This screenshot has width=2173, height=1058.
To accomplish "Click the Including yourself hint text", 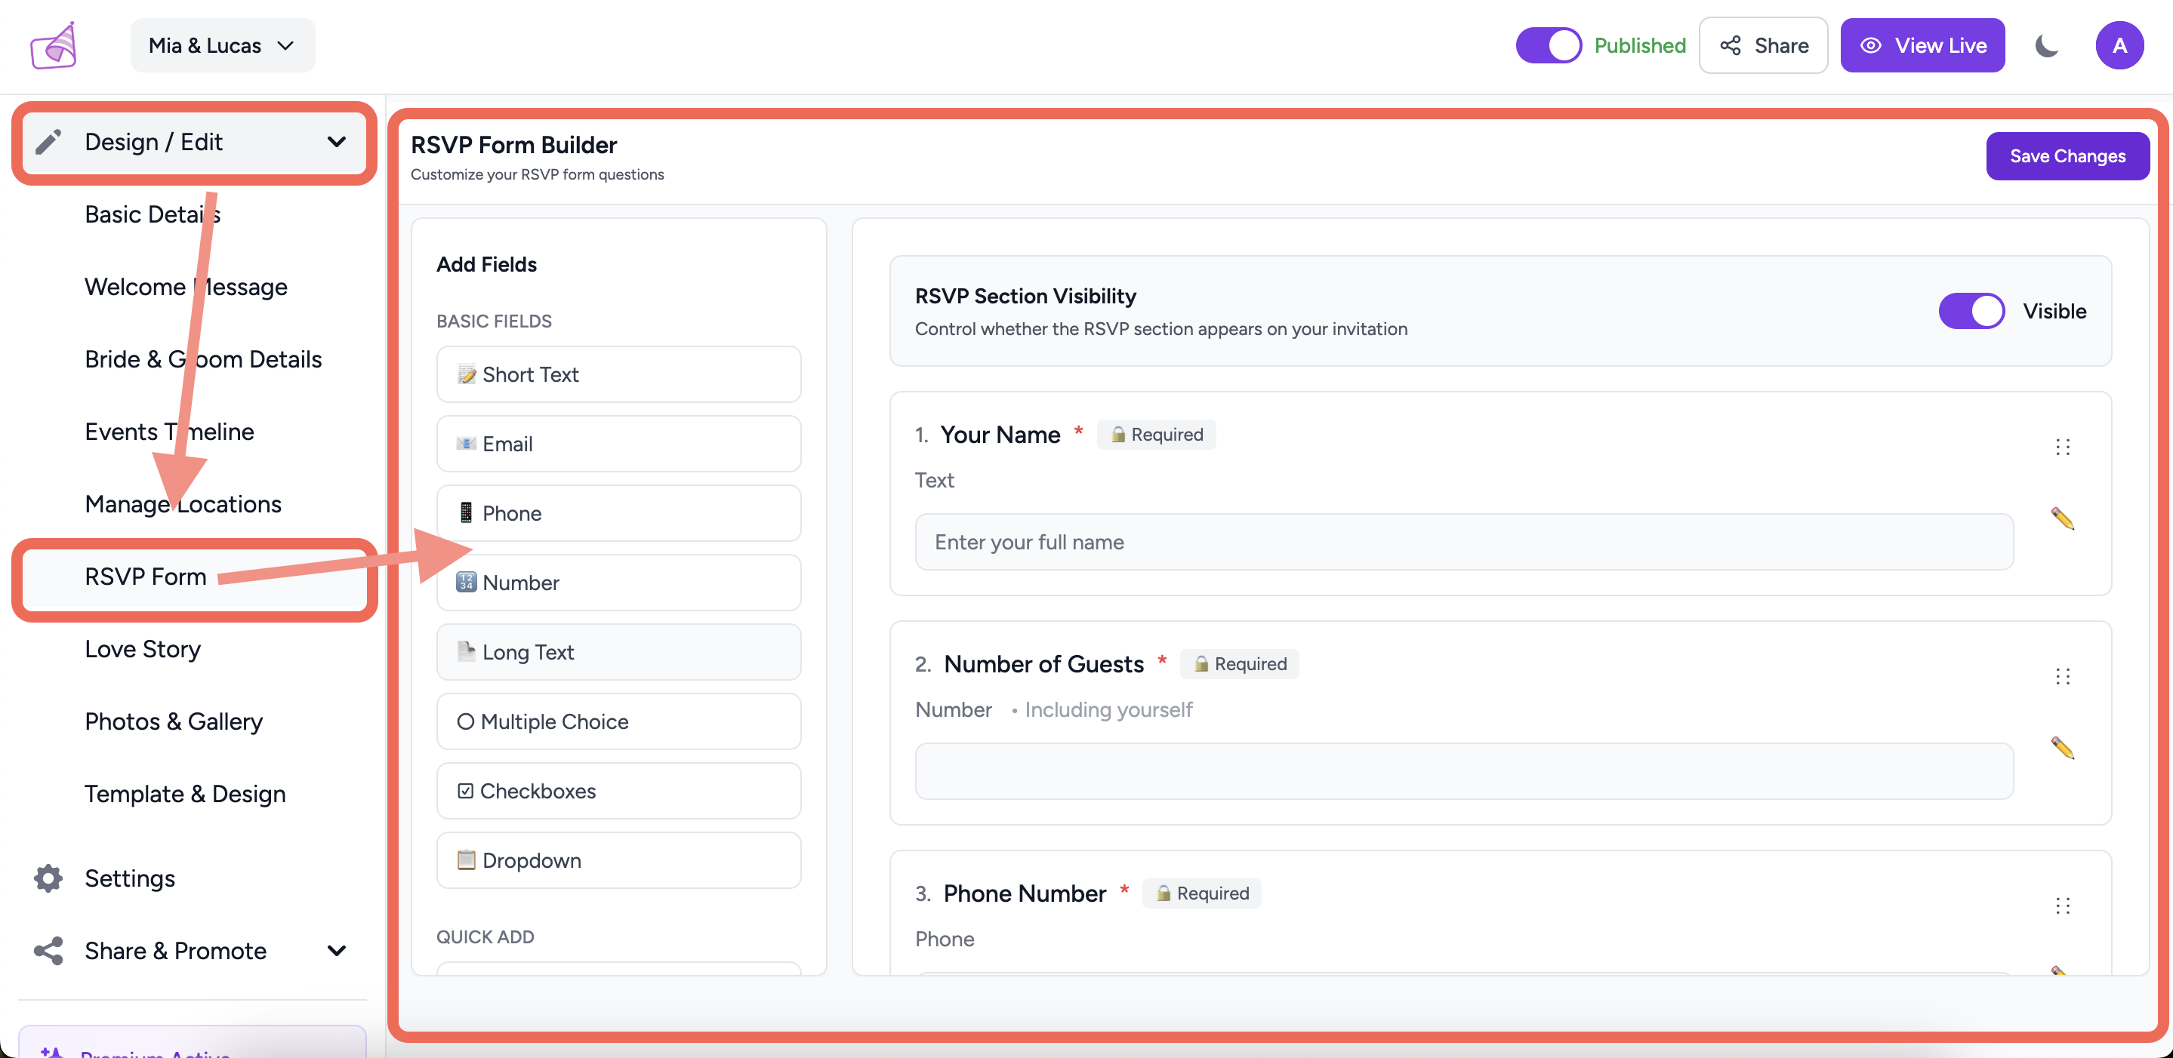I will pyautogui.click(x=1108, y=710).
